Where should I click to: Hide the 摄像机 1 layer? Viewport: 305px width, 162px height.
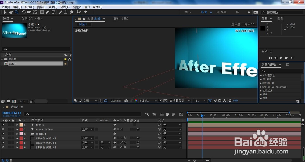point(3,134)
